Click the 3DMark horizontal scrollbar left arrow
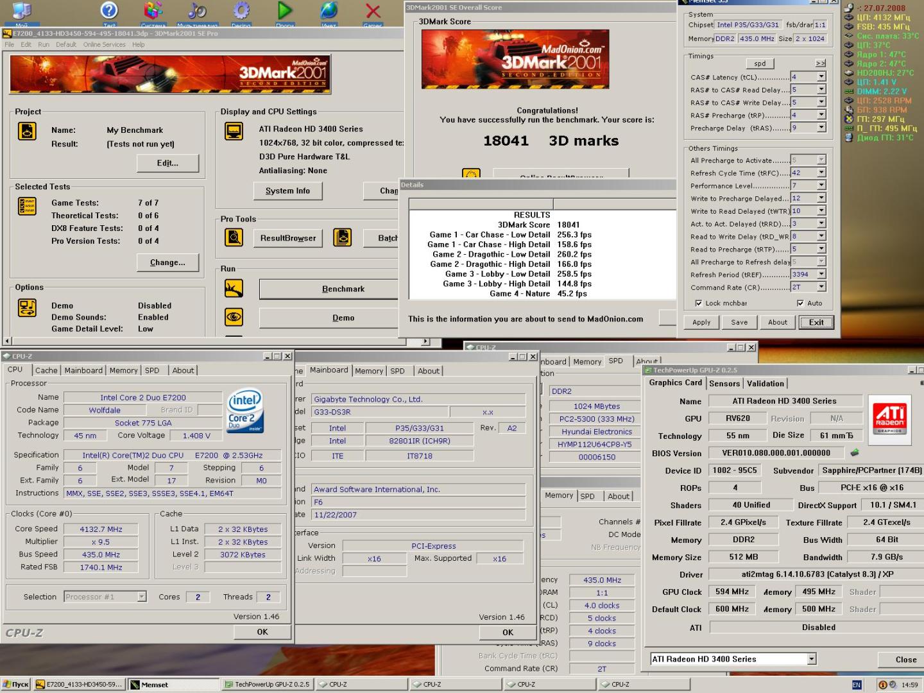Image resolution: width=924 pixels, height=693 pixels. (8, 341)
